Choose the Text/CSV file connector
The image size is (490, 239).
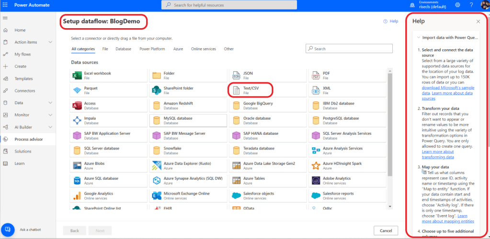(251, 90)
